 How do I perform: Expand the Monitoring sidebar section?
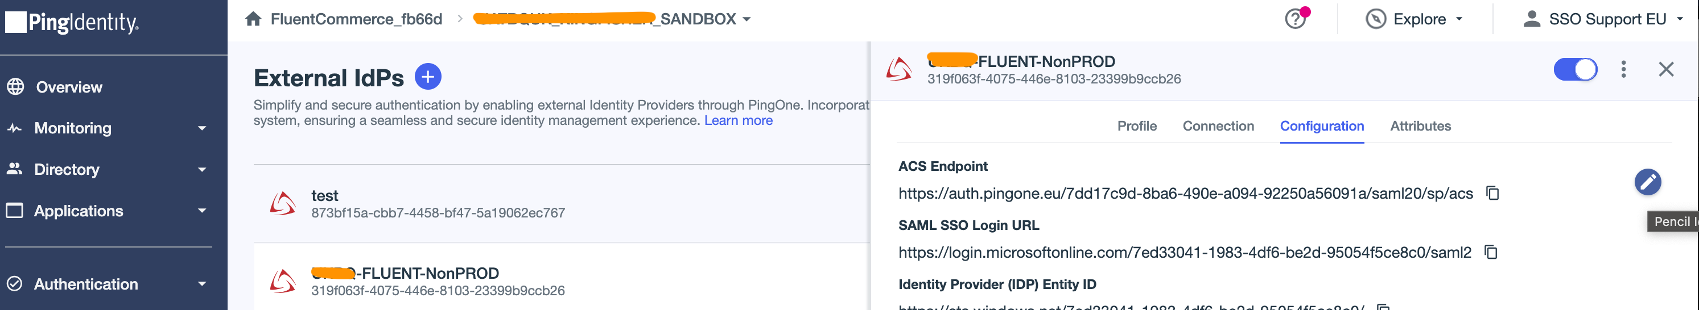point(202,128)
